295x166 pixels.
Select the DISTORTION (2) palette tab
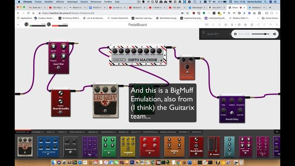[x=150, y=132]
